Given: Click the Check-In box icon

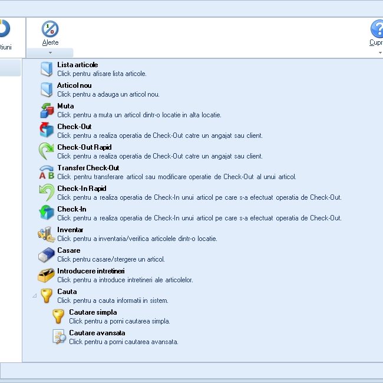Looking at the screenshot, I should (x=47, y=212).
